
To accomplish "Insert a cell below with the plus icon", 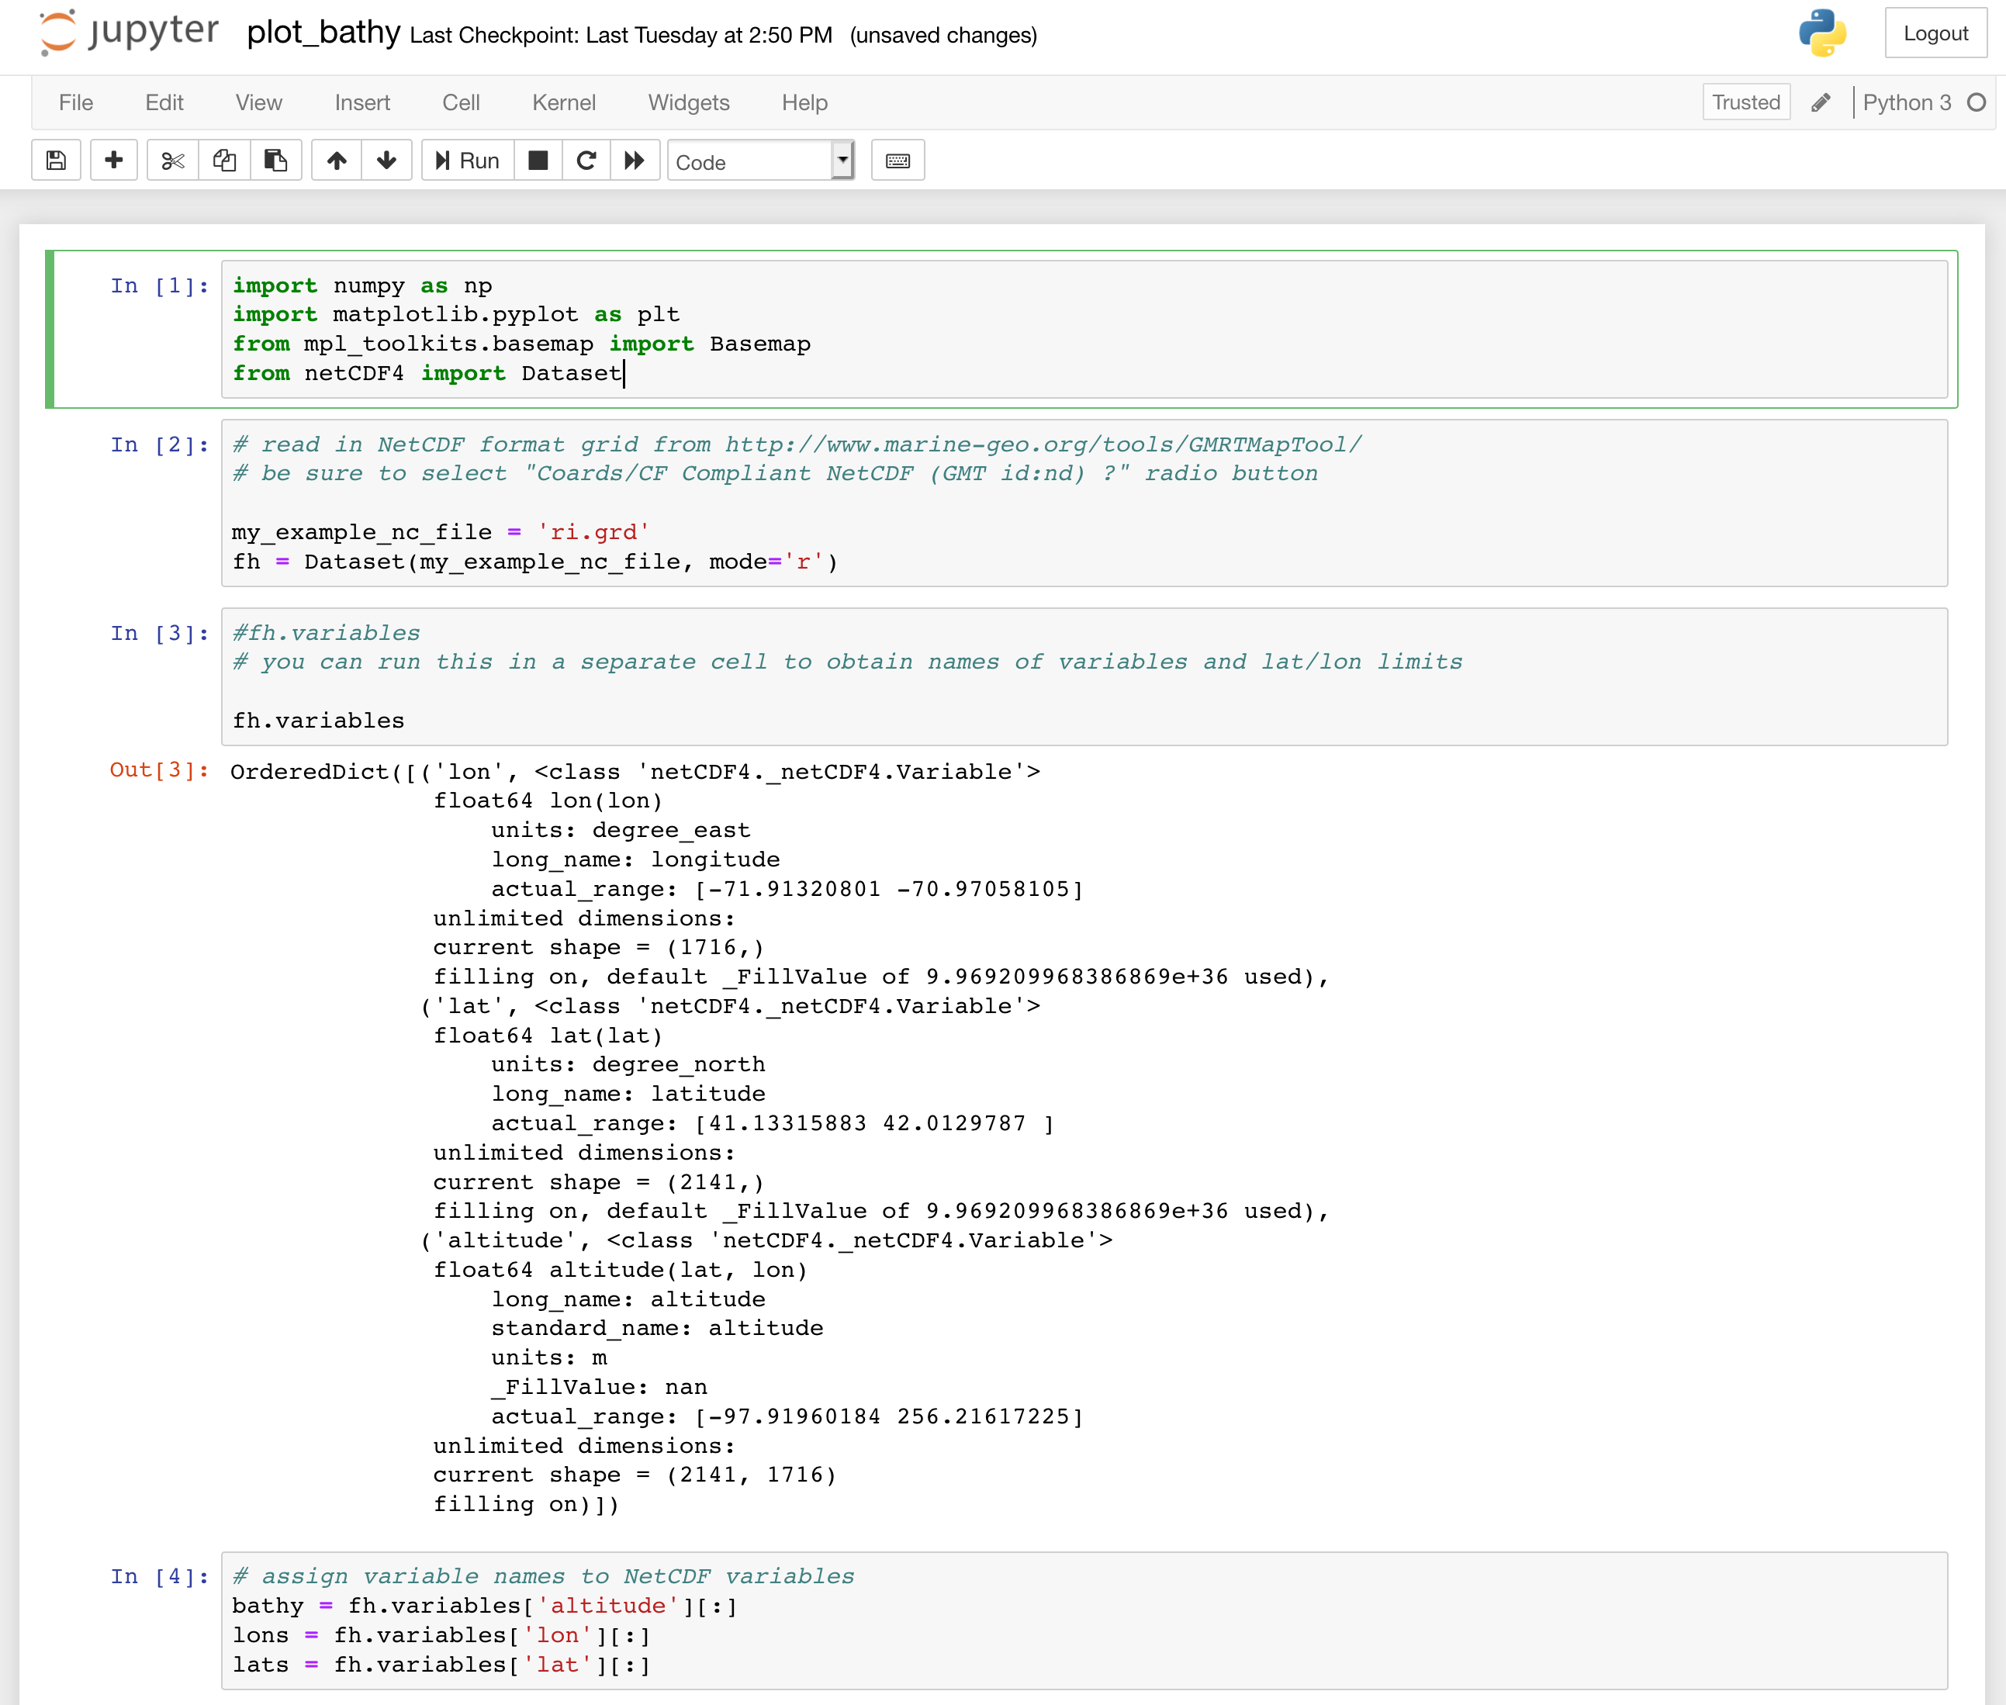I will [x=114, y=161].
